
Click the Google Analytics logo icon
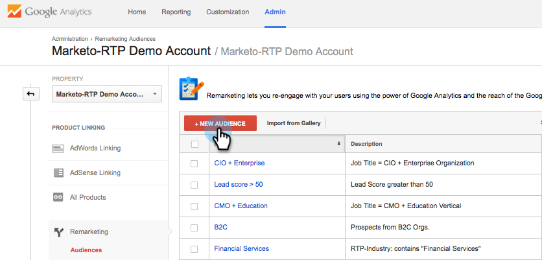pyautogui.click(x=13, y=12)
